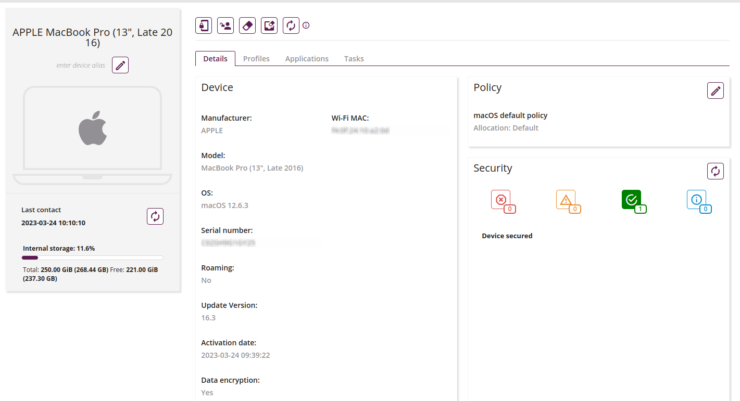Select the green secured checkmark icon
Viewport: 740px width, 401px height.
pos(634,201)
